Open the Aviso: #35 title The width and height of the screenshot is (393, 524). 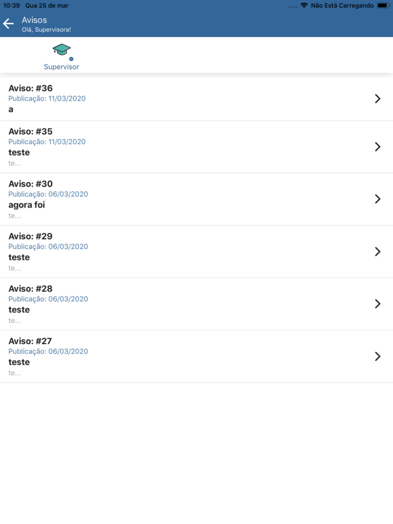[x=30, y=132]
